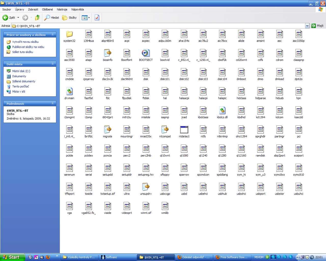
Task: Open the Zobrazit menu
Action: coord(33,9)
